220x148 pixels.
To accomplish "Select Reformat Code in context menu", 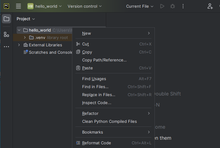I will point(96,143).
